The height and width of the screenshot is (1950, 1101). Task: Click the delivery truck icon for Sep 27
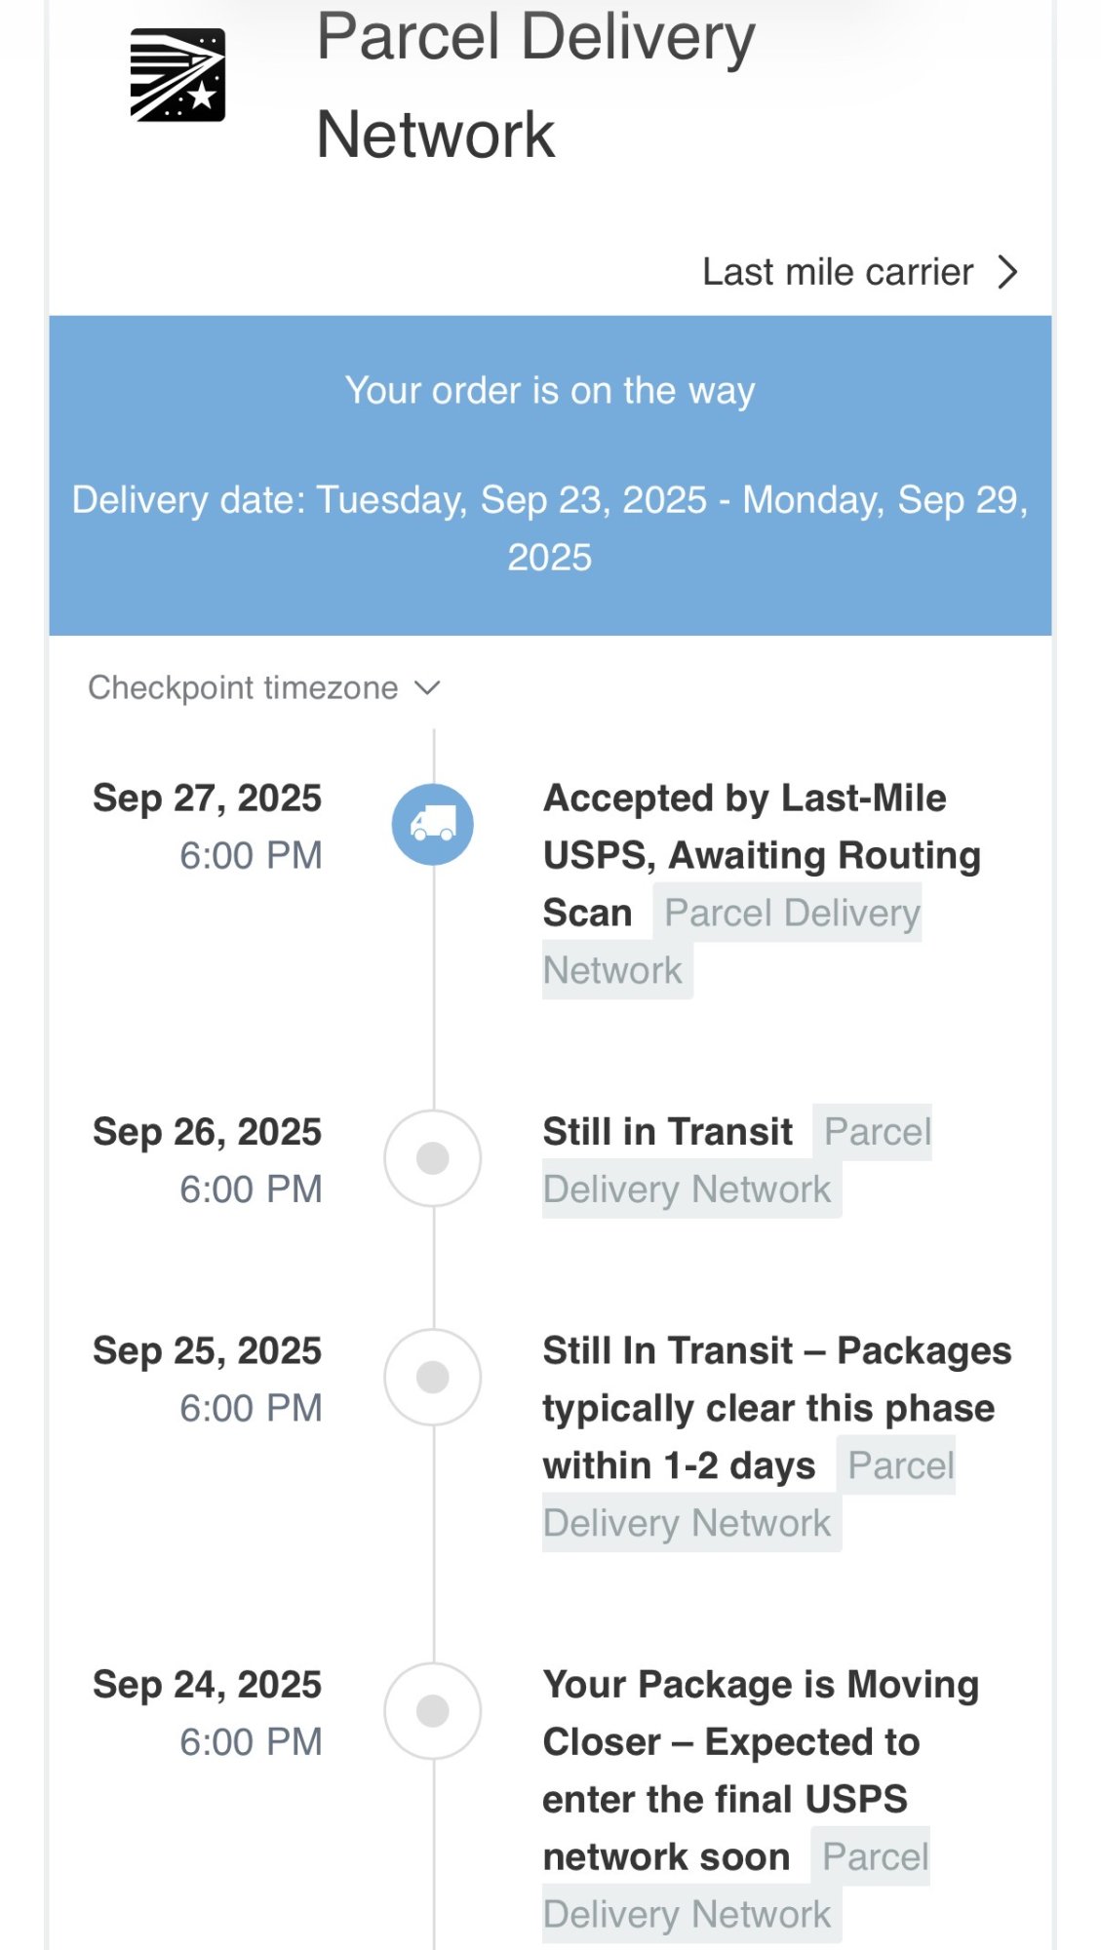click(433, 825)
